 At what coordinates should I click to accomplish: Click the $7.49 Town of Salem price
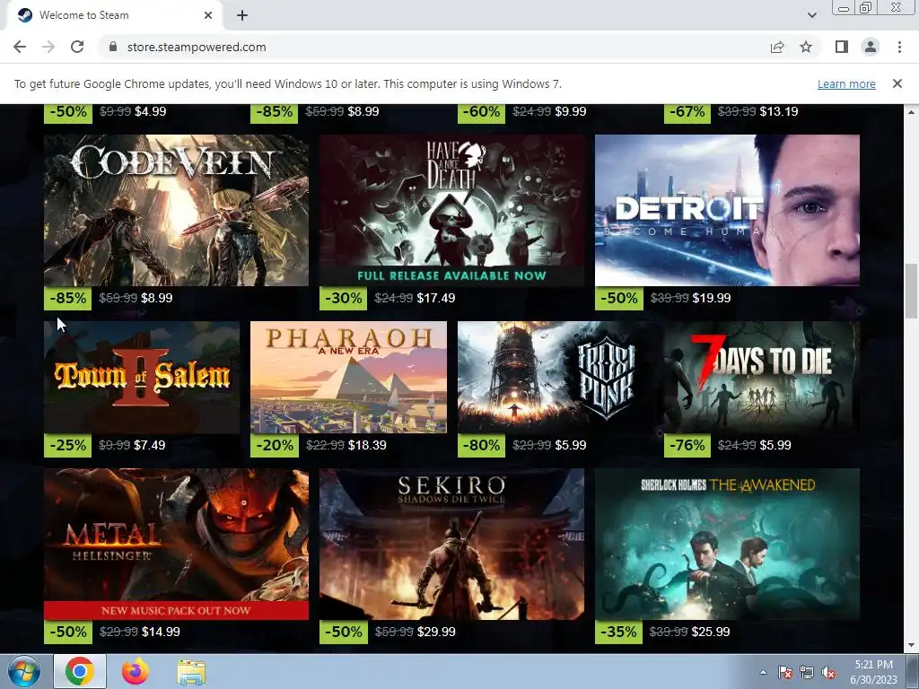click(150, 445)
